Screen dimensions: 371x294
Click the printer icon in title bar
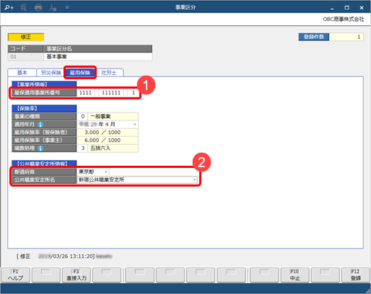pyautogui.click(x=38, y=8)
